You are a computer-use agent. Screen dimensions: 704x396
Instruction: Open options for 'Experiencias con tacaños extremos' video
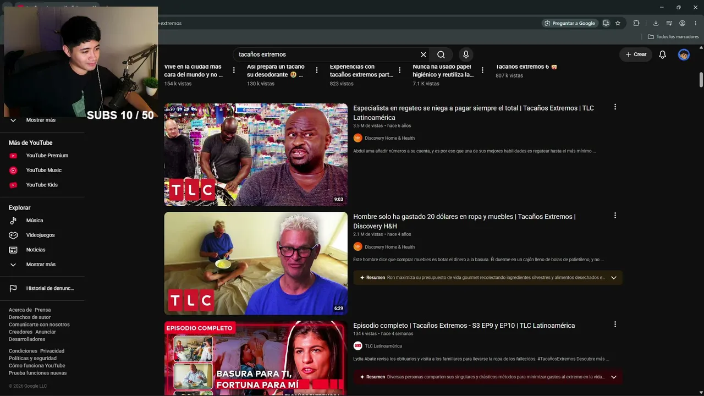pos(399,70)
